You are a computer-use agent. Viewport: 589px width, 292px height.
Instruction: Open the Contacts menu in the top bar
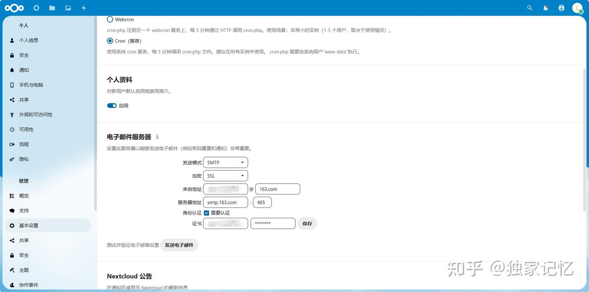(x=561, y=8)
